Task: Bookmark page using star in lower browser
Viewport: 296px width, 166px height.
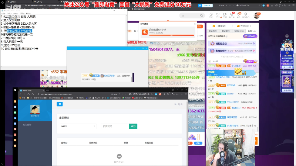Action: 38,94
